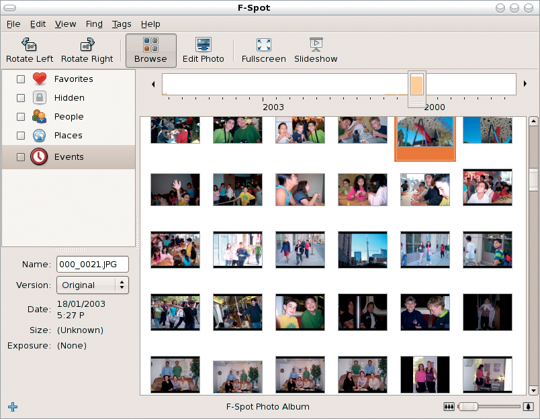Open the Tags menu

tap(122, 24)
